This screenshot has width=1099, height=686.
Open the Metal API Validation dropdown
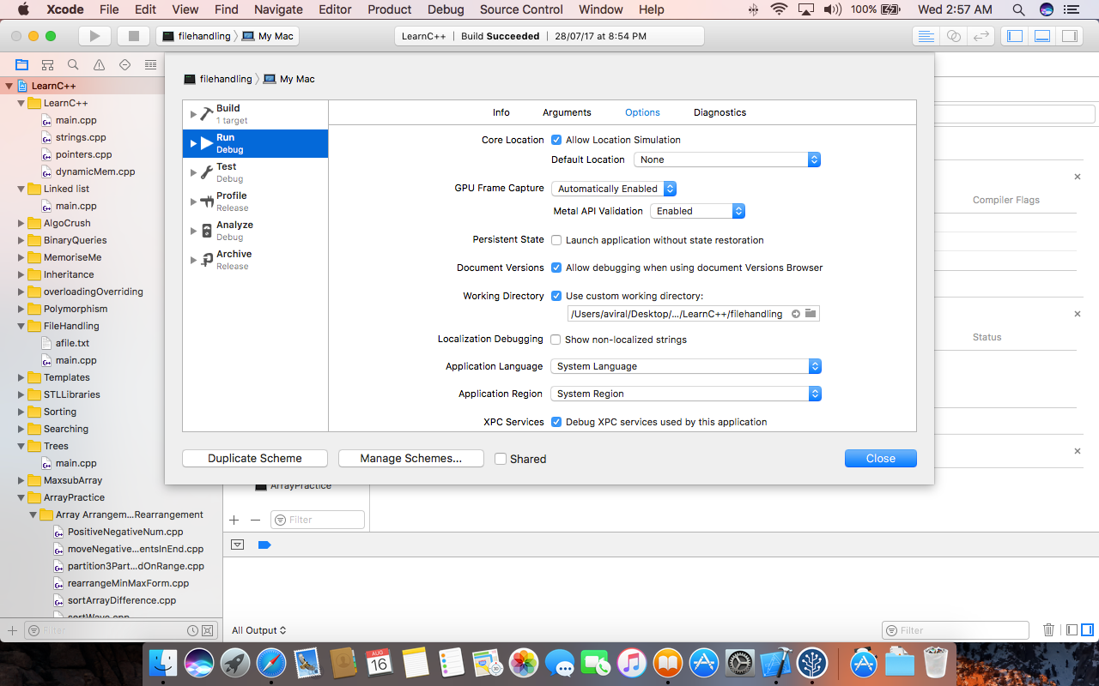(x=697, y=211)
